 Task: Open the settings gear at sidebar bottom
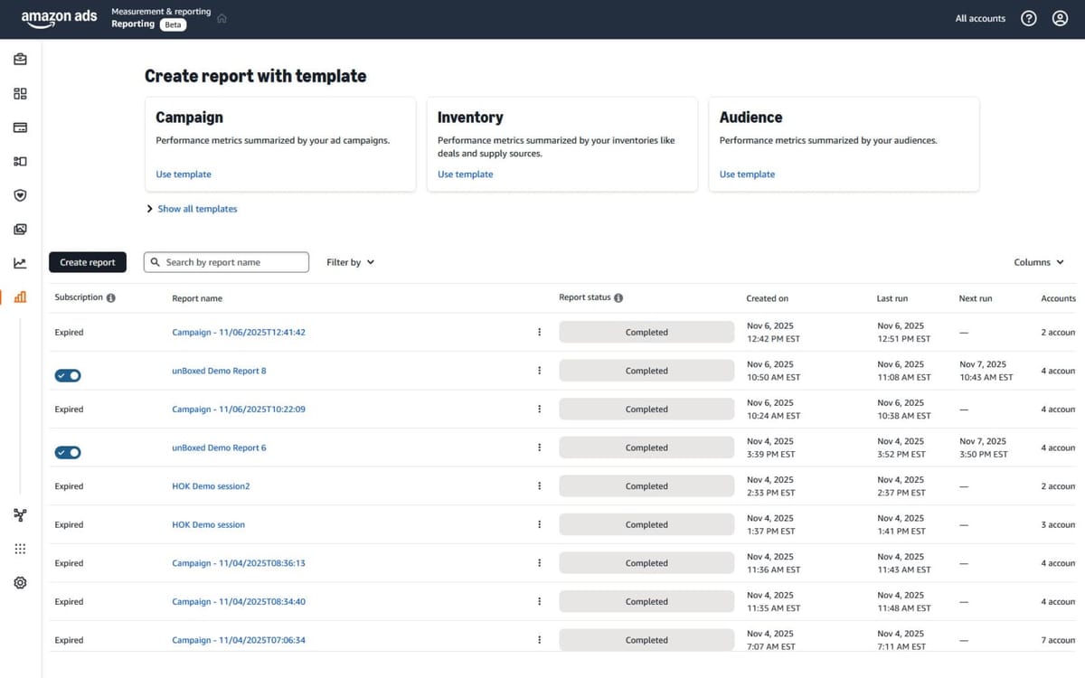click(20, 582)
